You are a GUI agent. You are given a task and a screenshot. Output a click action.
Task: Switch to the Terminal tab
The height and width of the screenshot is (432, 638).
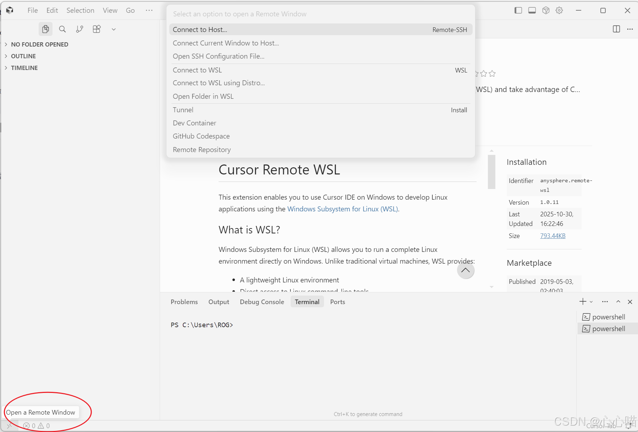[x=307, y=302]
